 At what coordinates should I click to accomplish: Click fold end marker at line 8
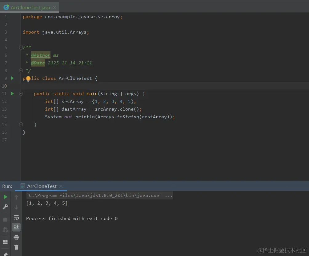tap(21, 71)
